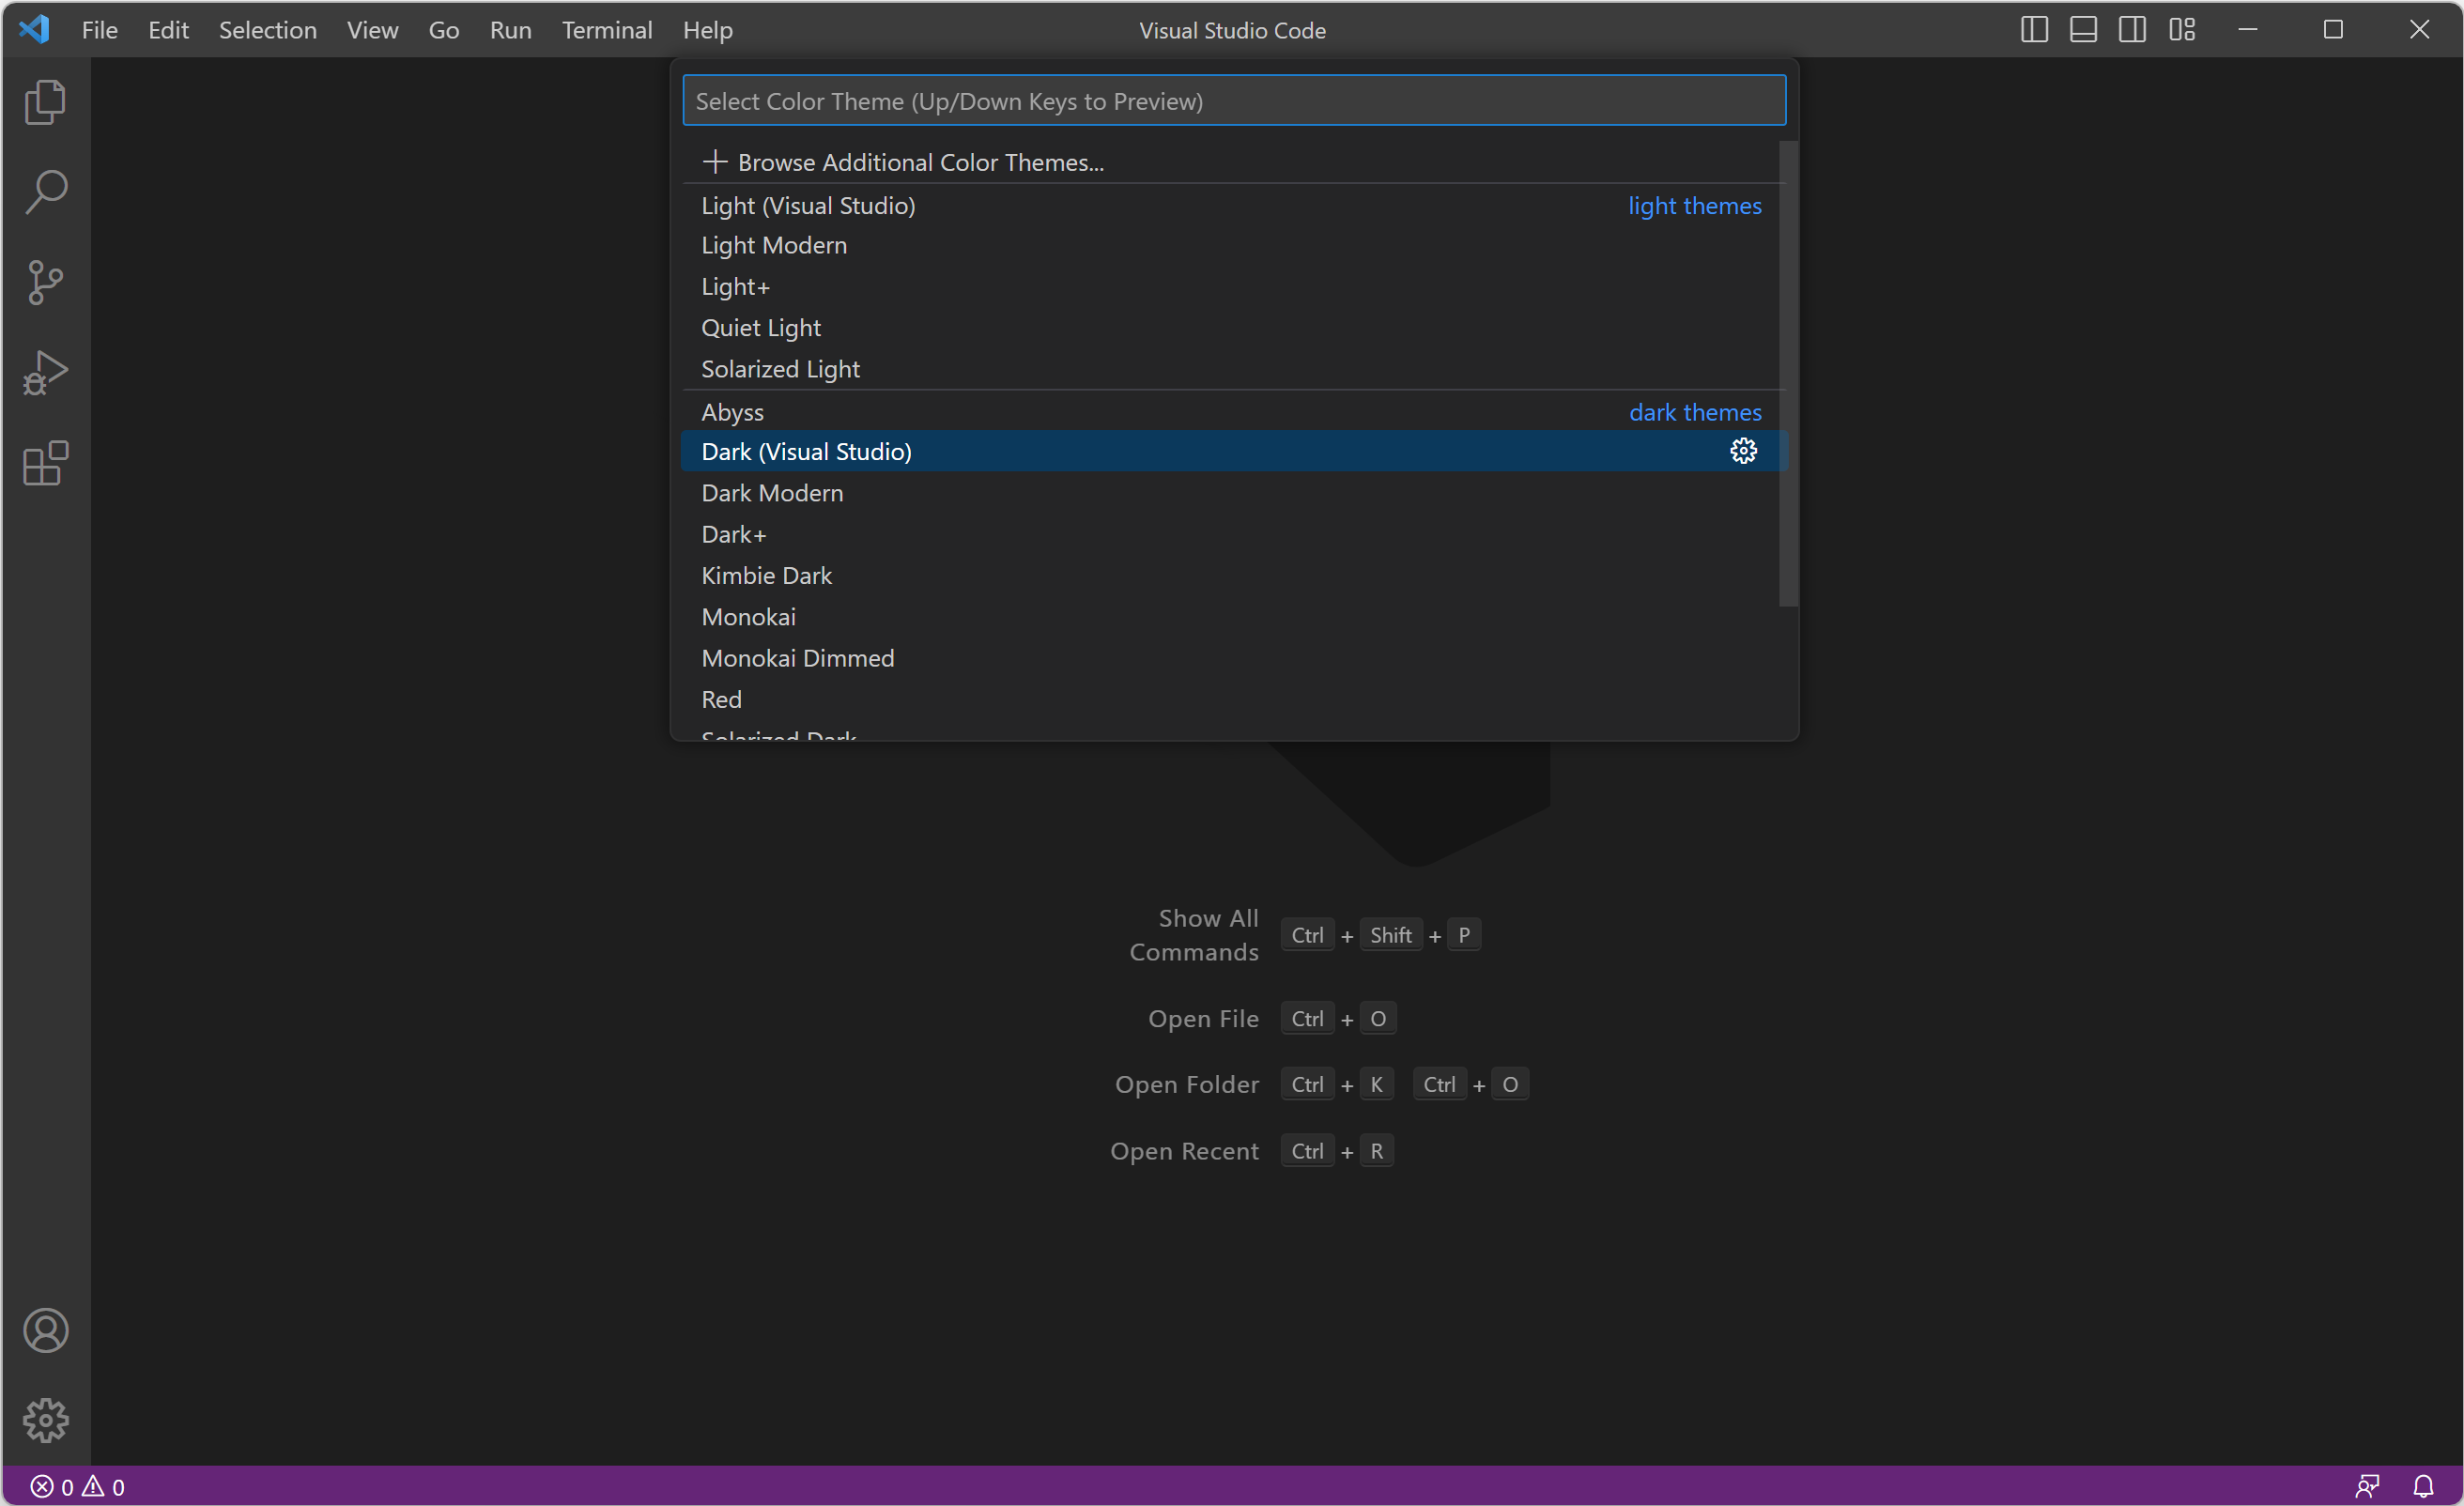Open the Explorer view in activity bar

[x=45, y=103]
